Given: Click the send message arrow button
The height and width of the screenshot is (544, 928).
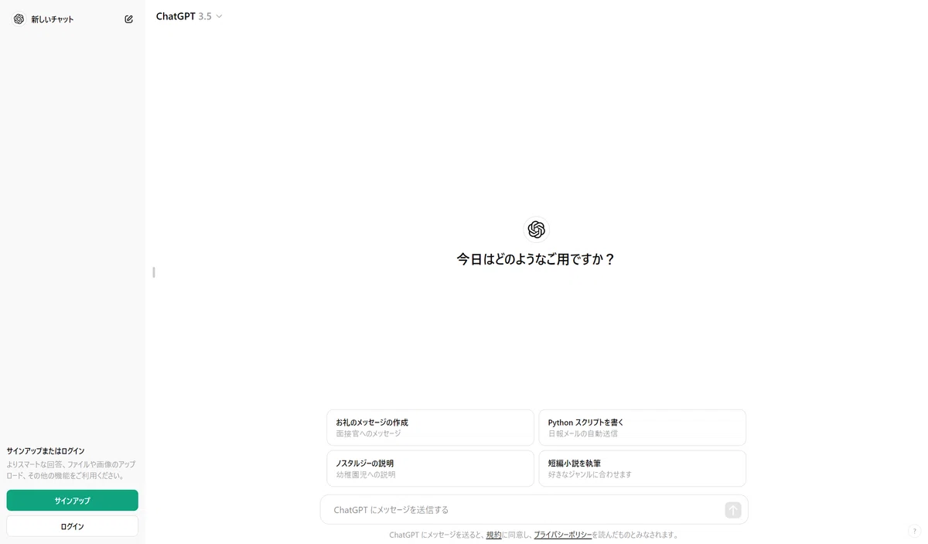Looking at the screenshot, I should pyautogui.click(x=733, y=510).
